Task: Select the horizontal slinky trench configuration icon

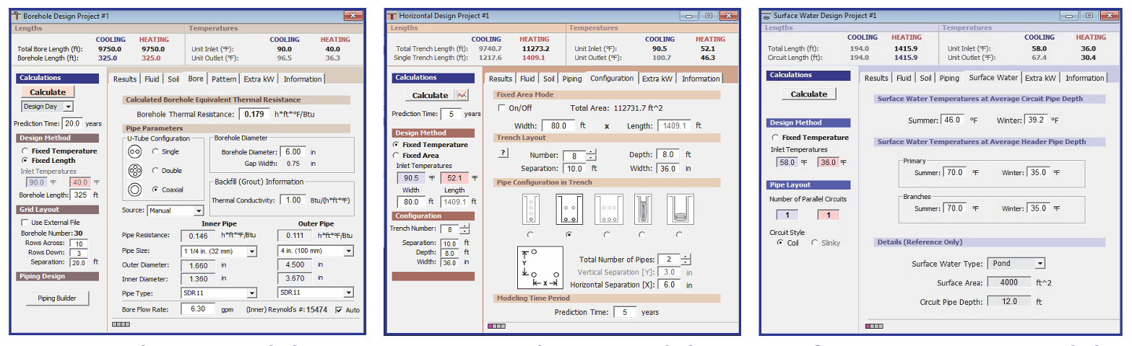Action: [x=679, y=209]
